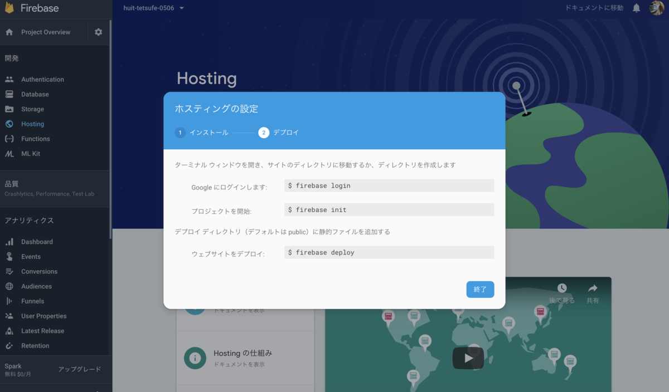Click the Conversions sidebar label

(x=39, y=272)
